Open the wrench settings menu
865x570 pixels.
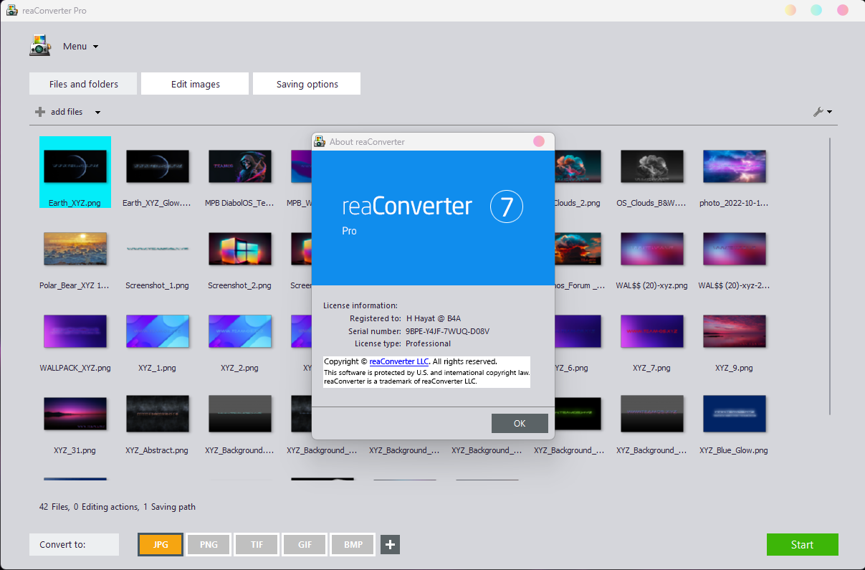tap(822, 112)
